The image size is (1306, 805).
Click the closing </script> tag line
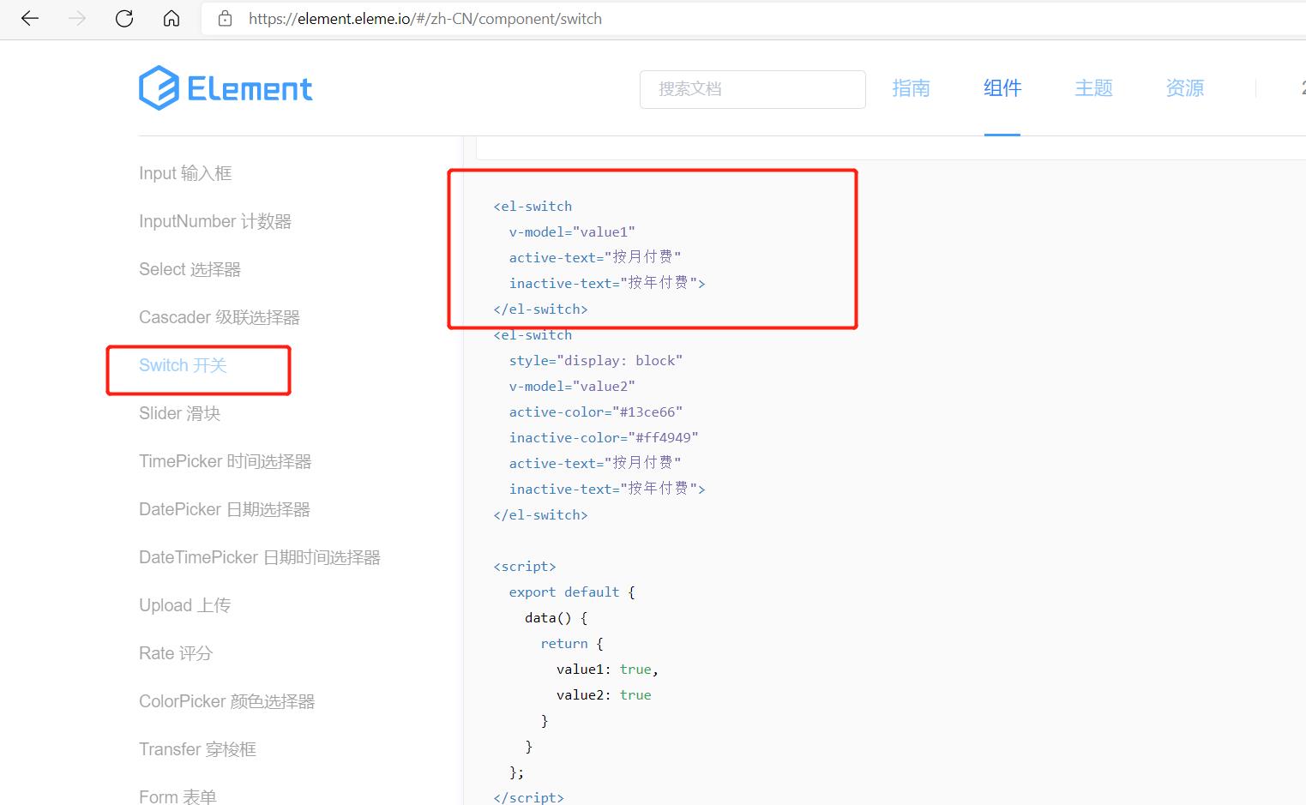tap(528, 796)
